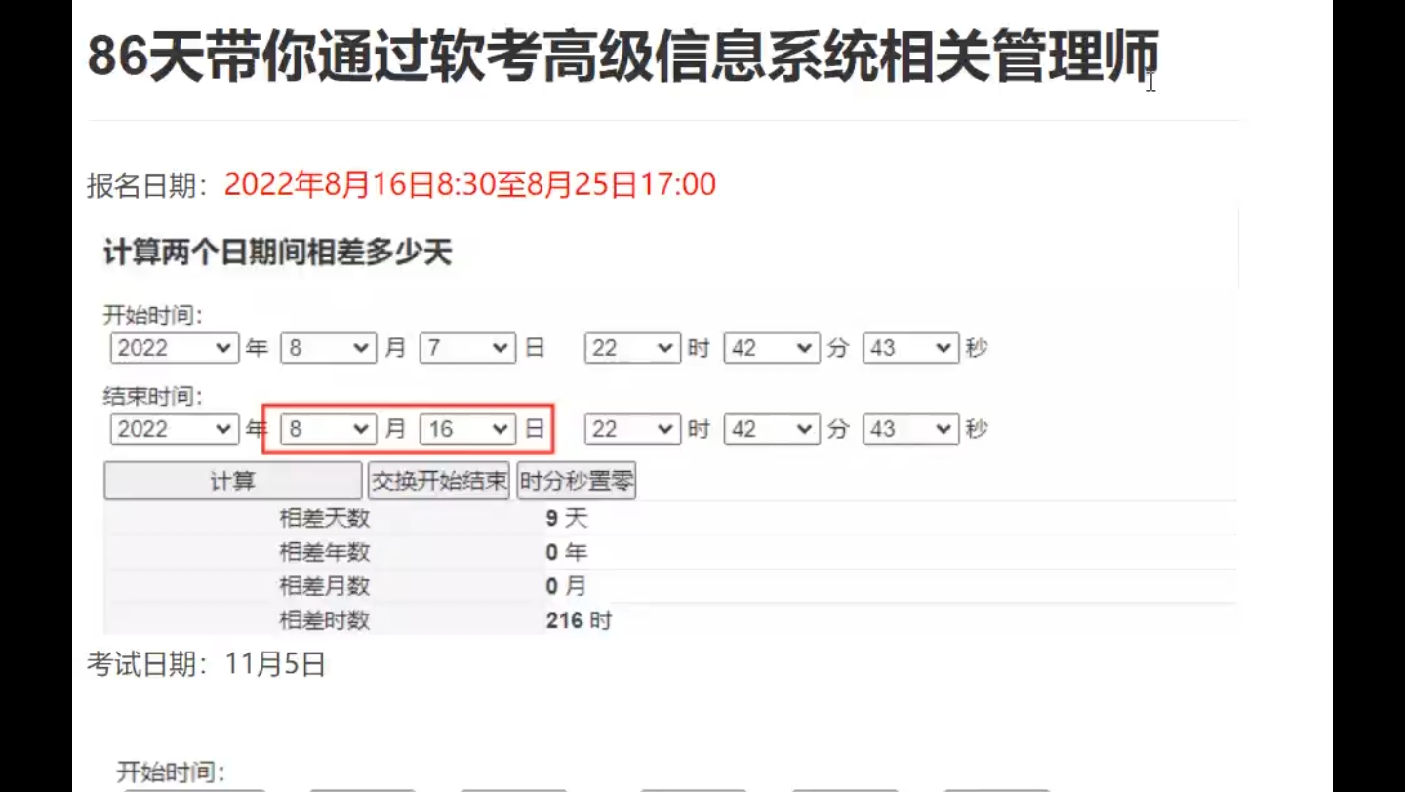Viewport: 1405px width, 792px height.
Task: Click the red registration date text
Action: [x=471, y=183]
